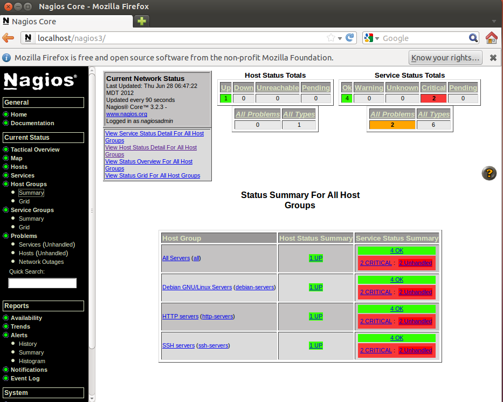Open a new tab with the plus icon

141,21
